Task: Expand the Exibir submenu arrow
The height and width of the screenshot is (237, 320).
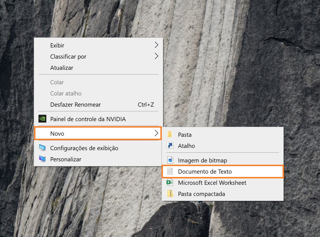Action: (x=156, y=45)
